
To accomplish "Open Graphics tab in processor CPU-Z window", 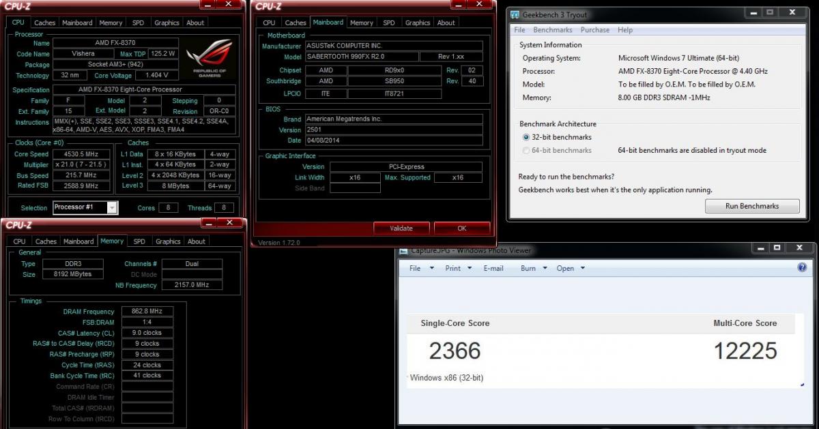I will tap(167, 23).
